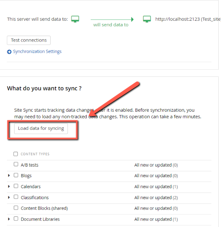Tick the Calendars checkbox
221x227 pixels.
pyautogui.click(x=16, y=186)
